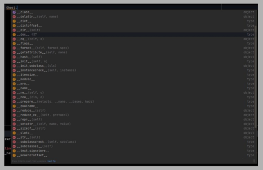
Task: Click the Next Tip link
Action: 52,161
